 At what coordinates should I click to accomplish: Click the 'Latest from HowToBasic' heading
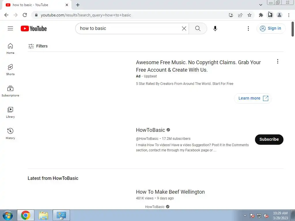pyautogui.click(x=53, y=178)
